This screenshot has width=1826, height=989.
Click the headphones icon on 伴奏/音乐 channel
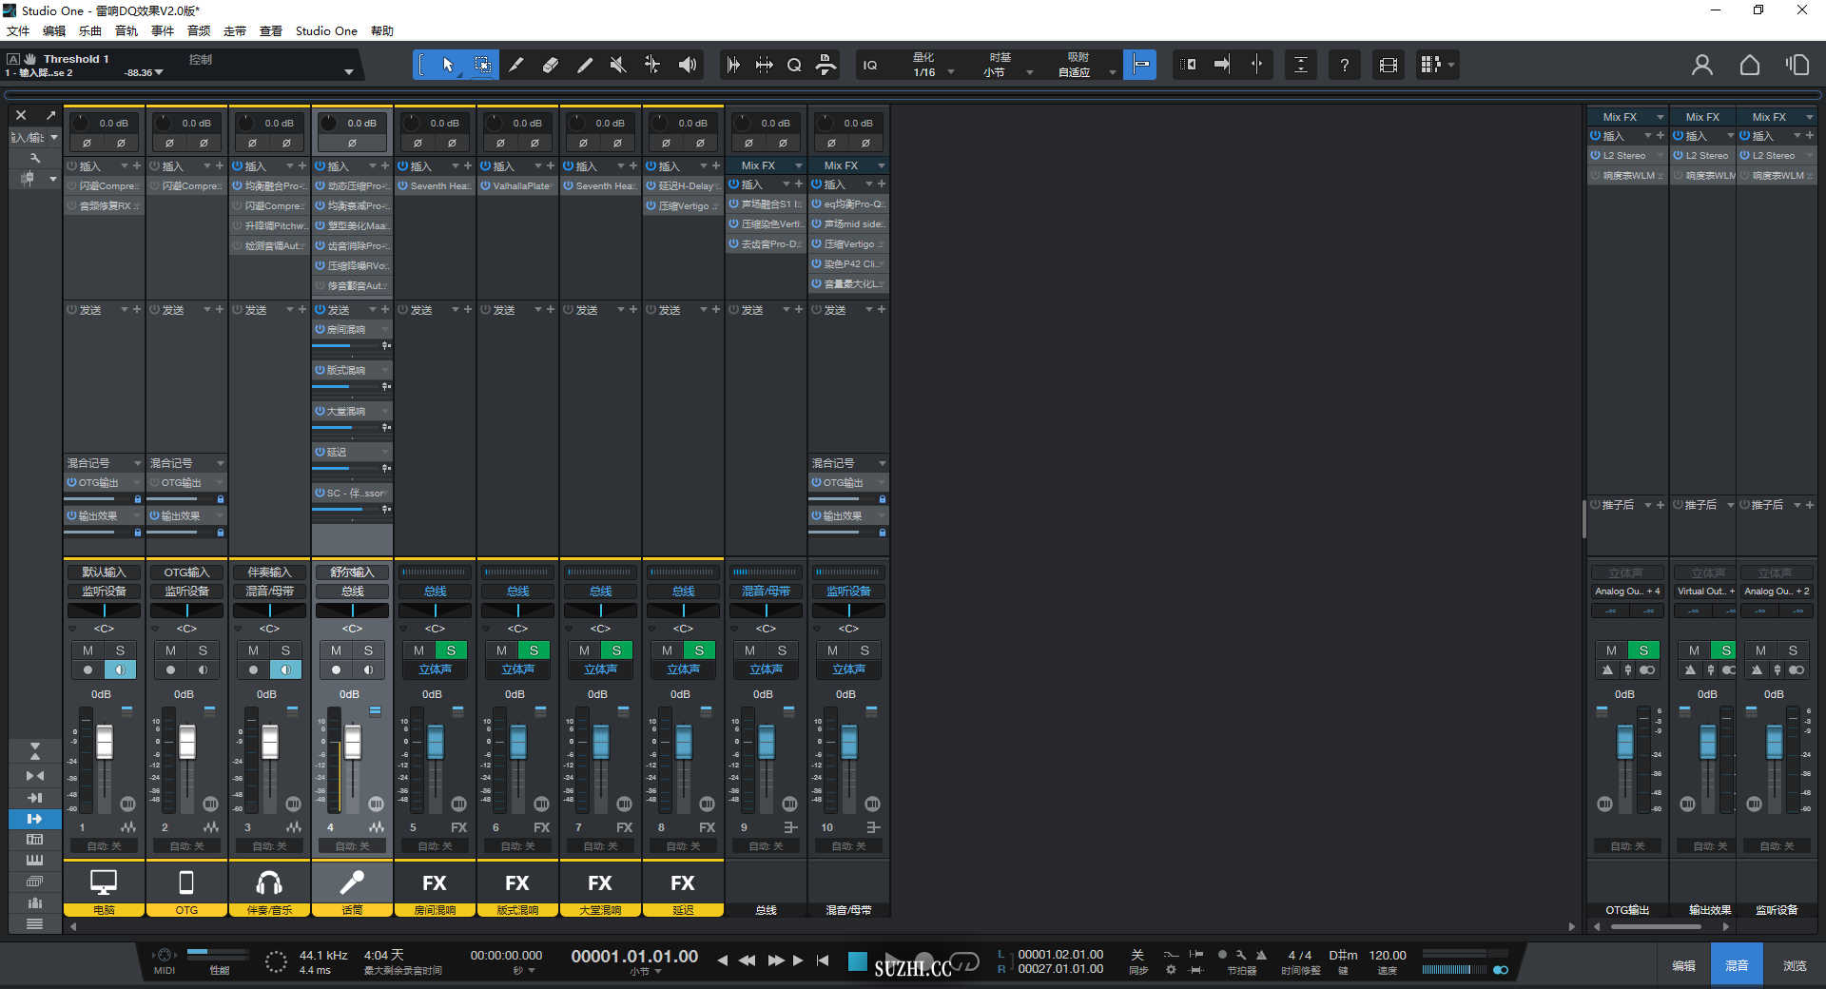coord(269,882)
